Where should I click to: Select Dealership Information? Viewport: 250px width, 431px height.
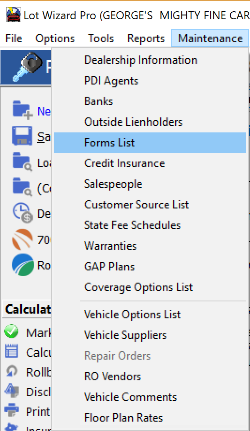tap(150, 60)
